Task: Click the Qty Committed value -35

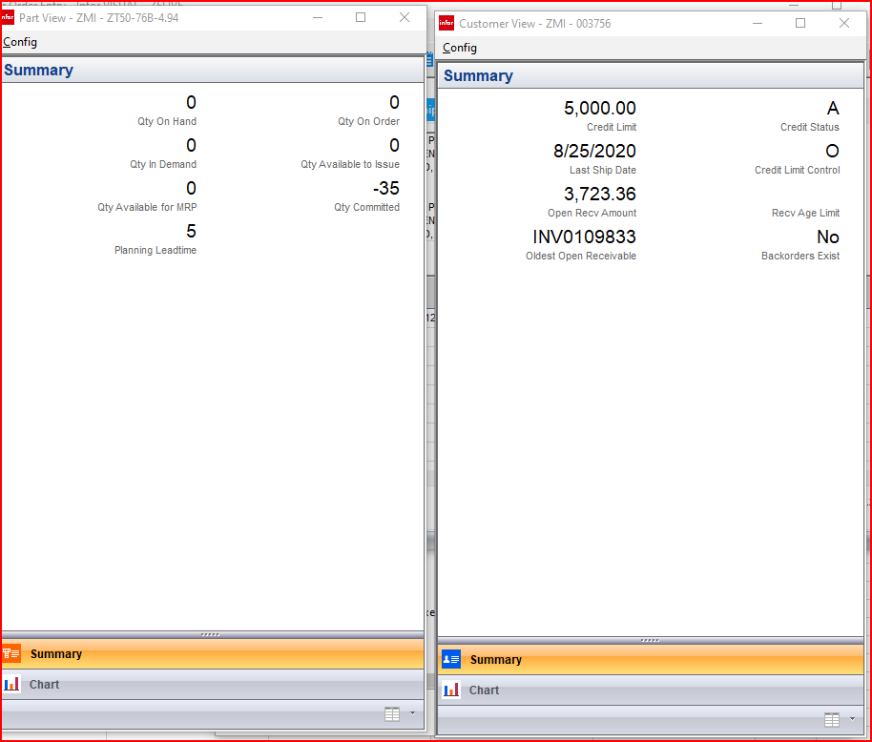Action: coord(385,188)
